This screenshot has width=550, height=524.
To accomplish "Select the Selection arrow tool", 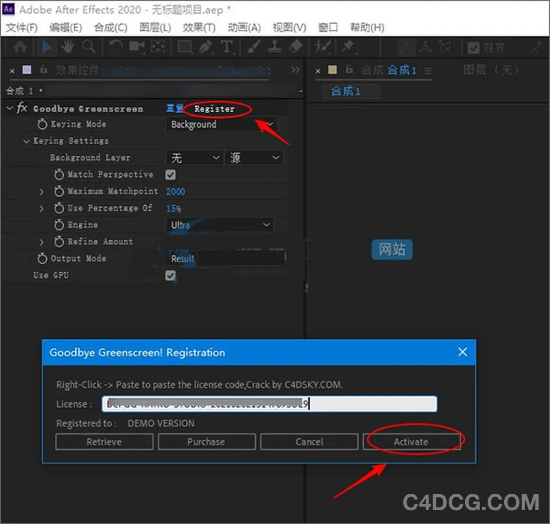I will [x=47, y=47].
